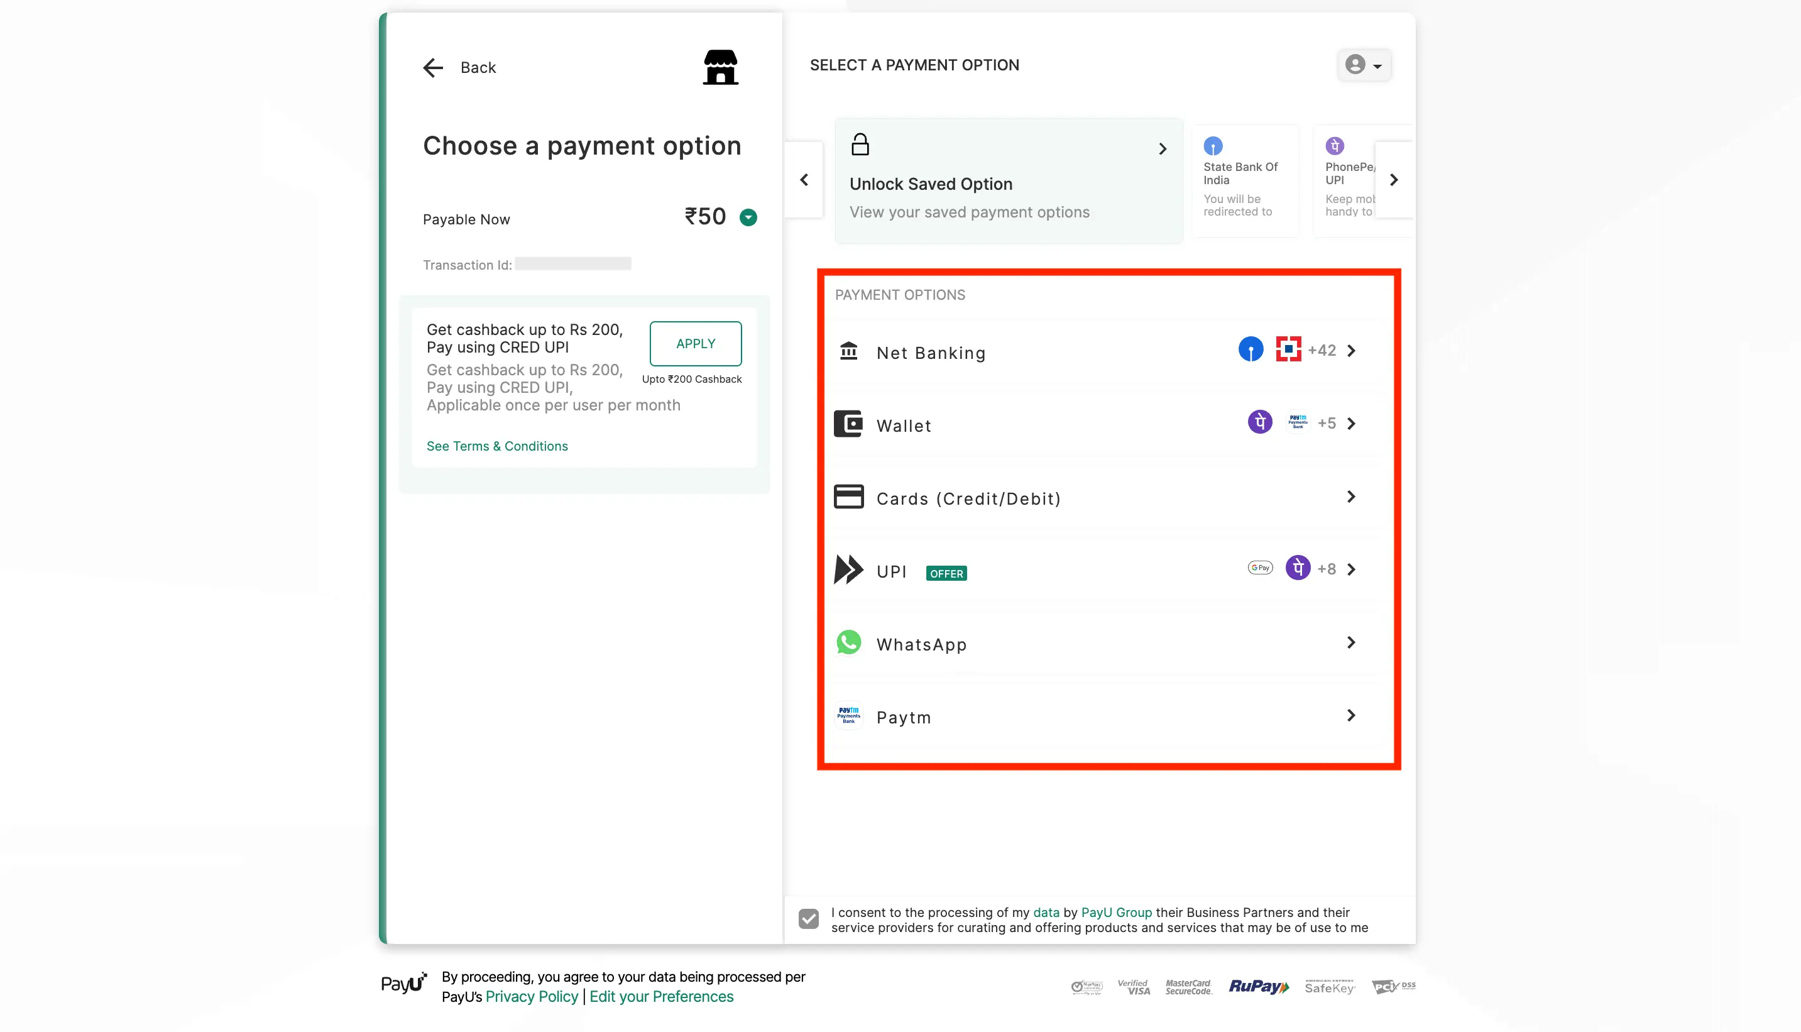
Task: Go to the next saved options in the carousel
Action: point(1394,180)
